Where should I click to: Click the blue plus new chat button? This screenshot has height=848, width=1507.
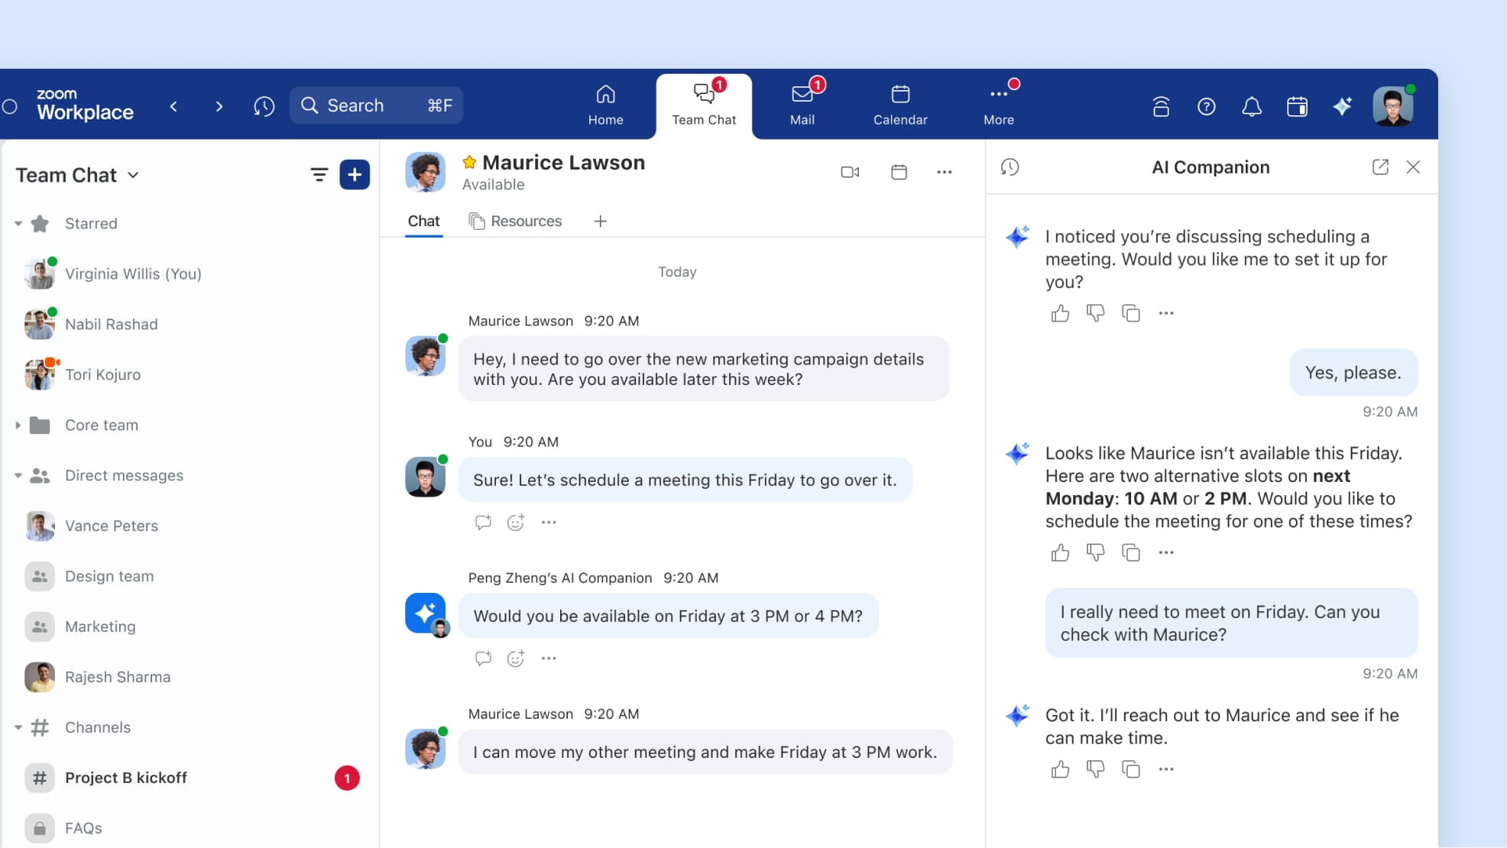355,175
